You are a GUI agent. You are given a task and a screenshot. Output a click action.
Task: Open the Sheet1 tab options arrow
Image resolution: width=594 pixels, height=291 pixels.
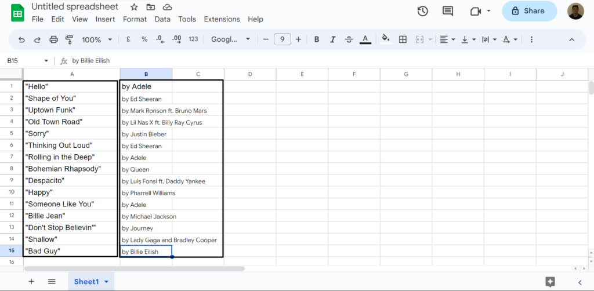coord(107,282)
